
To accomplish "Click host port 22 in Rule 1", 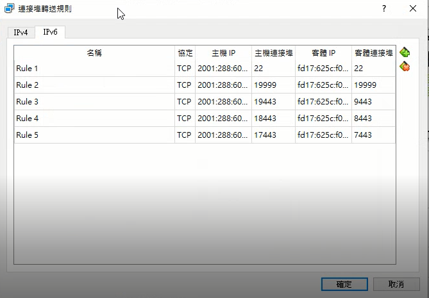I will (x=274, y=69).
